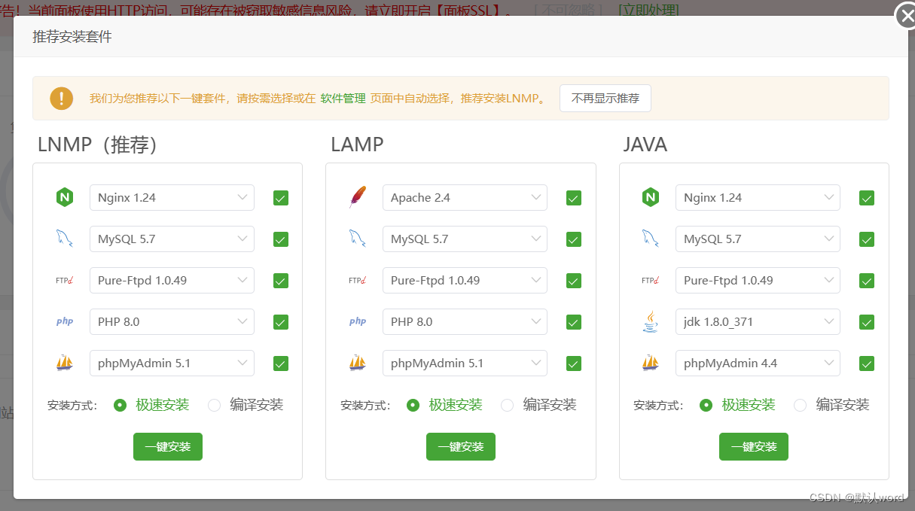915x511 pixels.
Task: Click the 不可忽略 link in the warning banner
Action: pyautogui.click(x=568, y=9)
